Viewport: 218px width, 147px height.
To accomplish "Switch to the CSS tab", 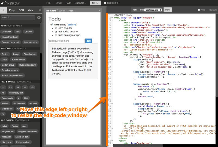I will pyautogui.click(x=21, y=10).
